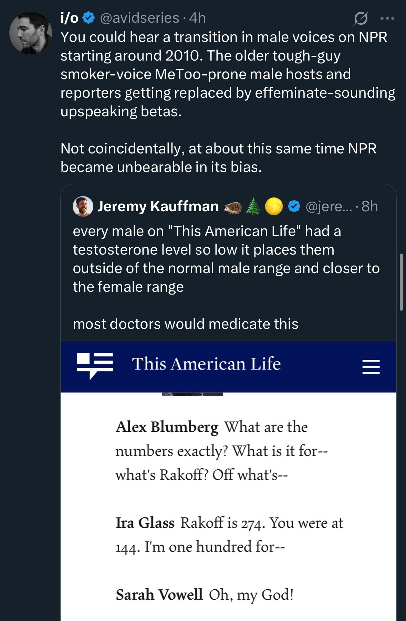Open the three-dot more options menu
Screen dimensions: 406x621
pos(387,18)
